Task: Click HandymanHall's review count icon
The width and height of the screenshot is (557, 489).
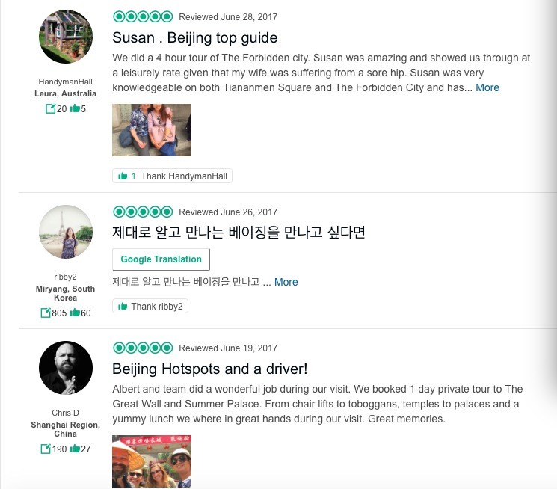Action: (50, 109)
